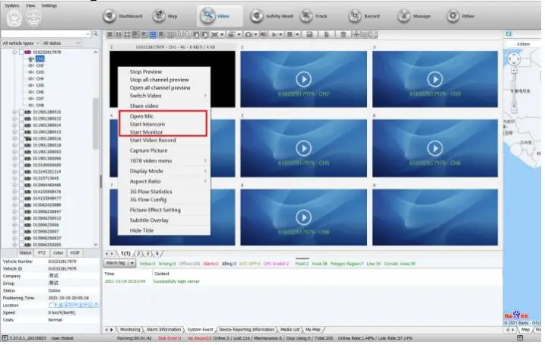
Task: Click the map pan compass control
Action: pos(514,59)
